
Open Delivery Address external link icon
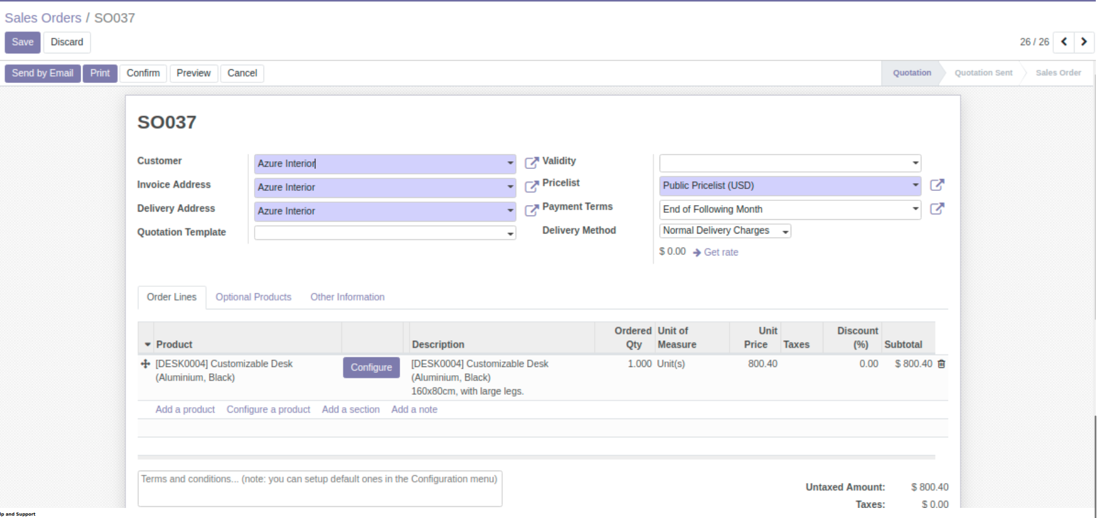531,210
